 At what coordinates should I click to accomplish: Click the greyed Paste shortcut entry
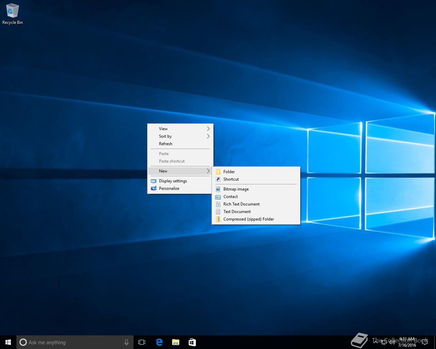[x=180, y=161]
